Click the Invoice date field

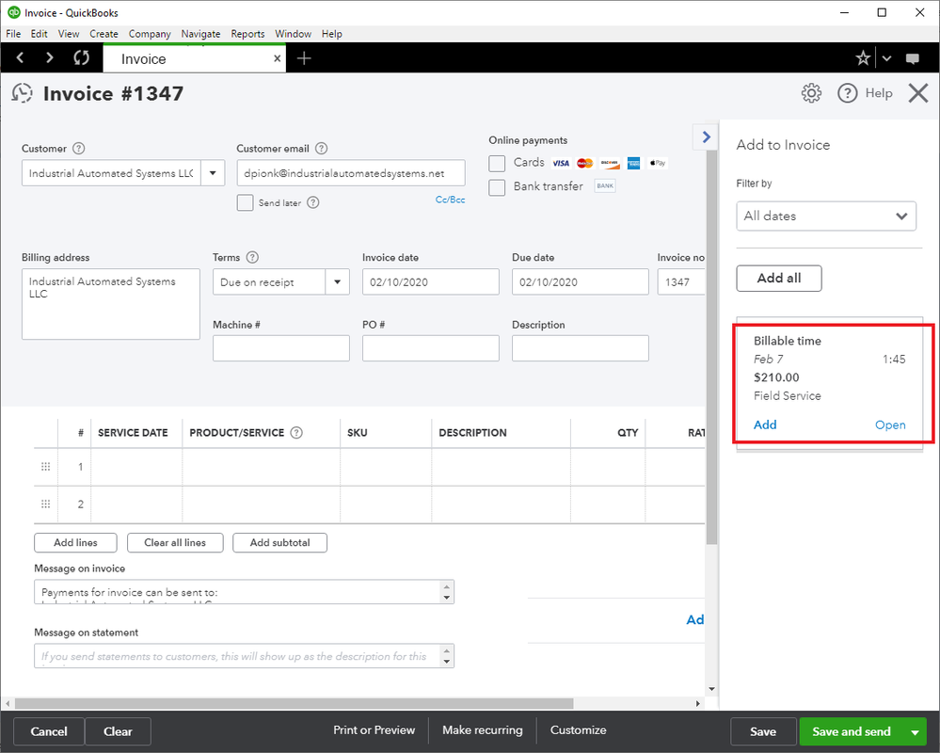pyautogui.click(x=430, y=281)
